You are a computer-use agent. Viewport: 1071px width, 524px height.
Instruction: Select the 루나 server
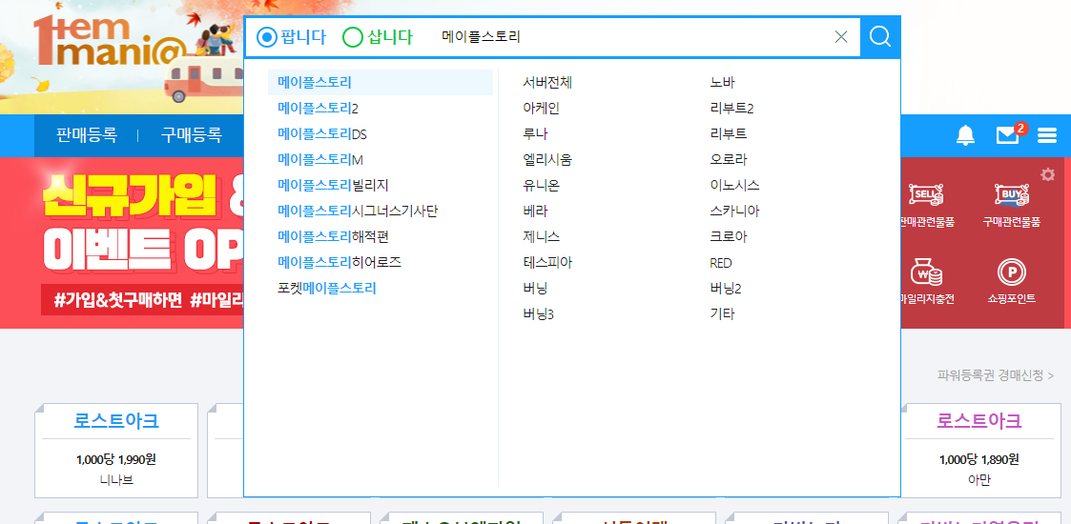(535, 134)
